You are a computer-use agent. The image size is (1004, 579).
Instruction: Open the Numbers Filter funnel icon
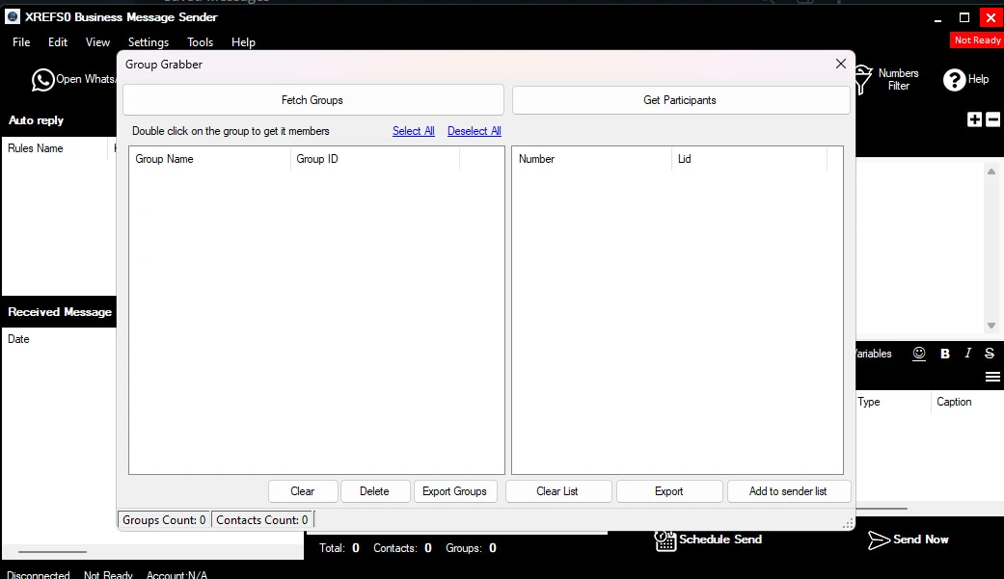862,79
